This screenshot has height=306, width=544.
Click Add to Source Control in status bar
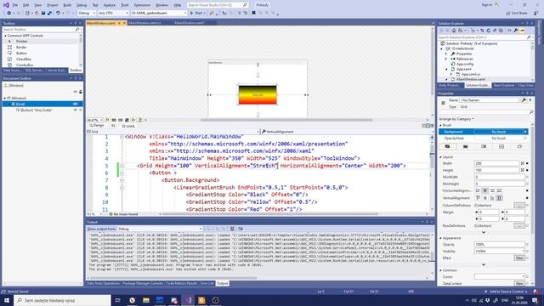507,292
